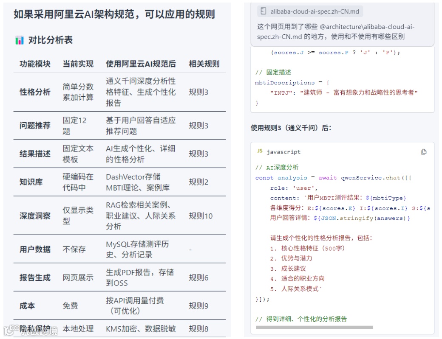Image resolution: width=442 pixels, height=339 pixels.
Task: Click the 如果采用阿里云AI架构规范 page title
Action: (x=114, y=14)
